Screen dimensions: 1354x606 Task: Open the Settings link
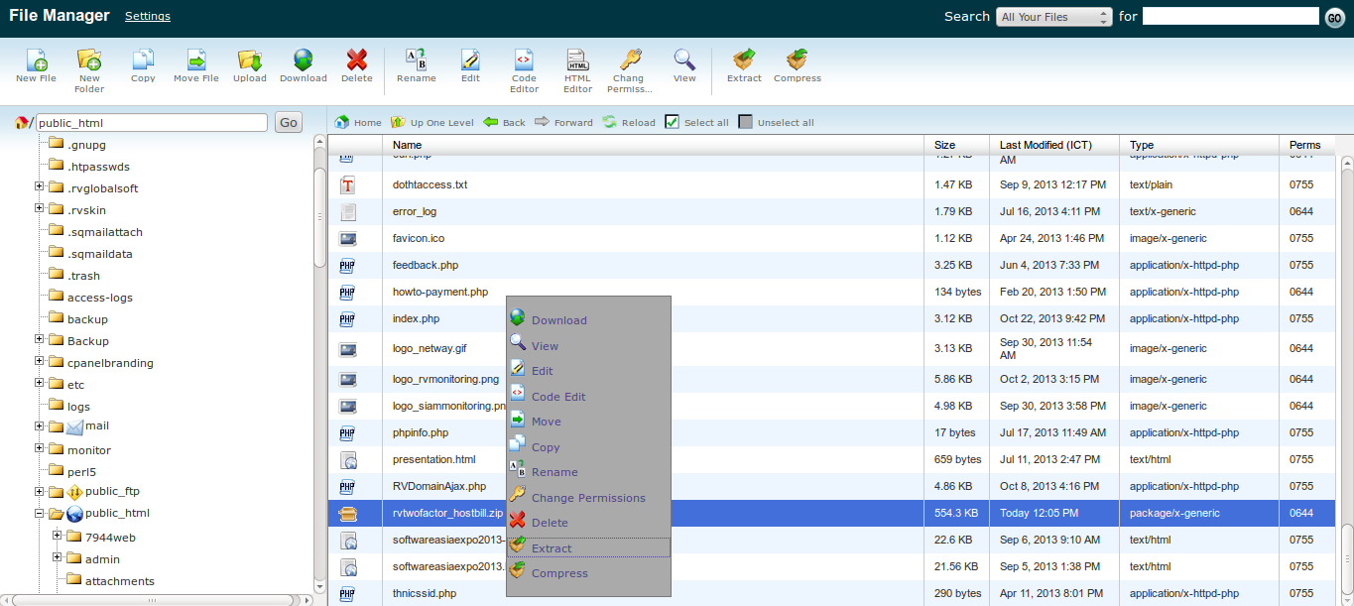pyautogui.click(x=148, y=16)
